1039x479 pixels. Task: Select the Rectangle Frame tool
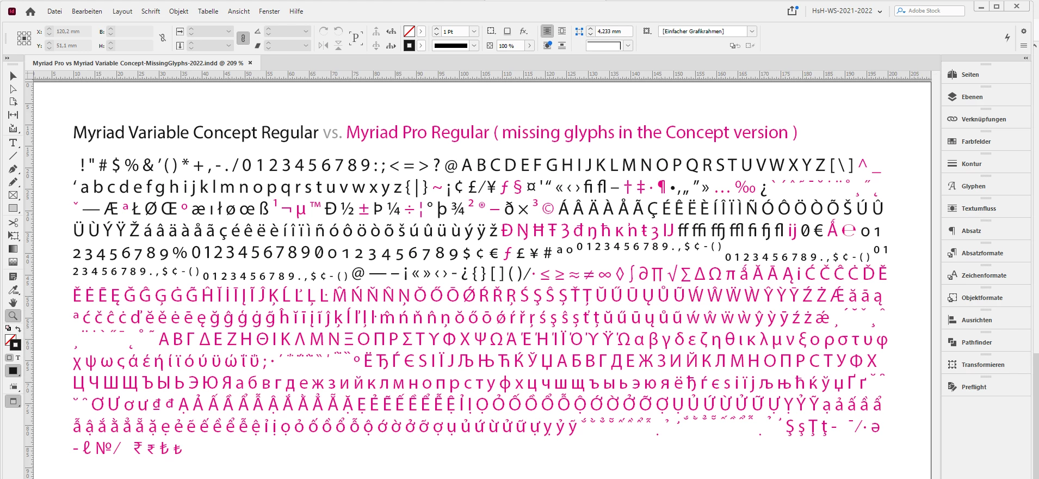click(13, 195)
